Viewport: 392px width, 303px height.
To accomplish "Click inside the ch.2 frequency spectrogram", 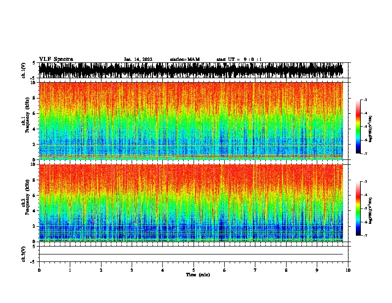I will [191, 203].
